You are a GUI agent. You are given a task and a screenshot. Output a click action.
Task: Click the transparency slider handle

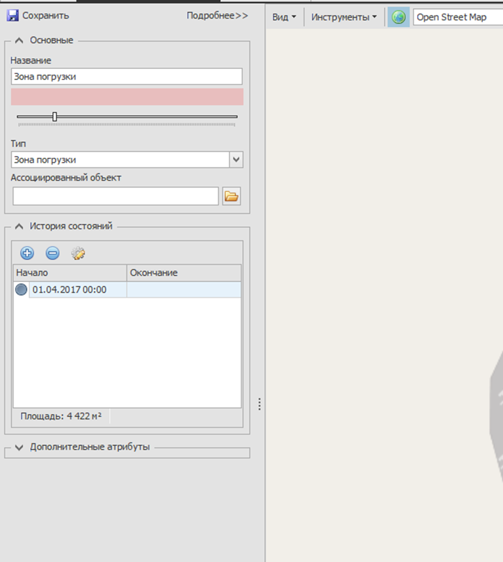coord(55,116)
